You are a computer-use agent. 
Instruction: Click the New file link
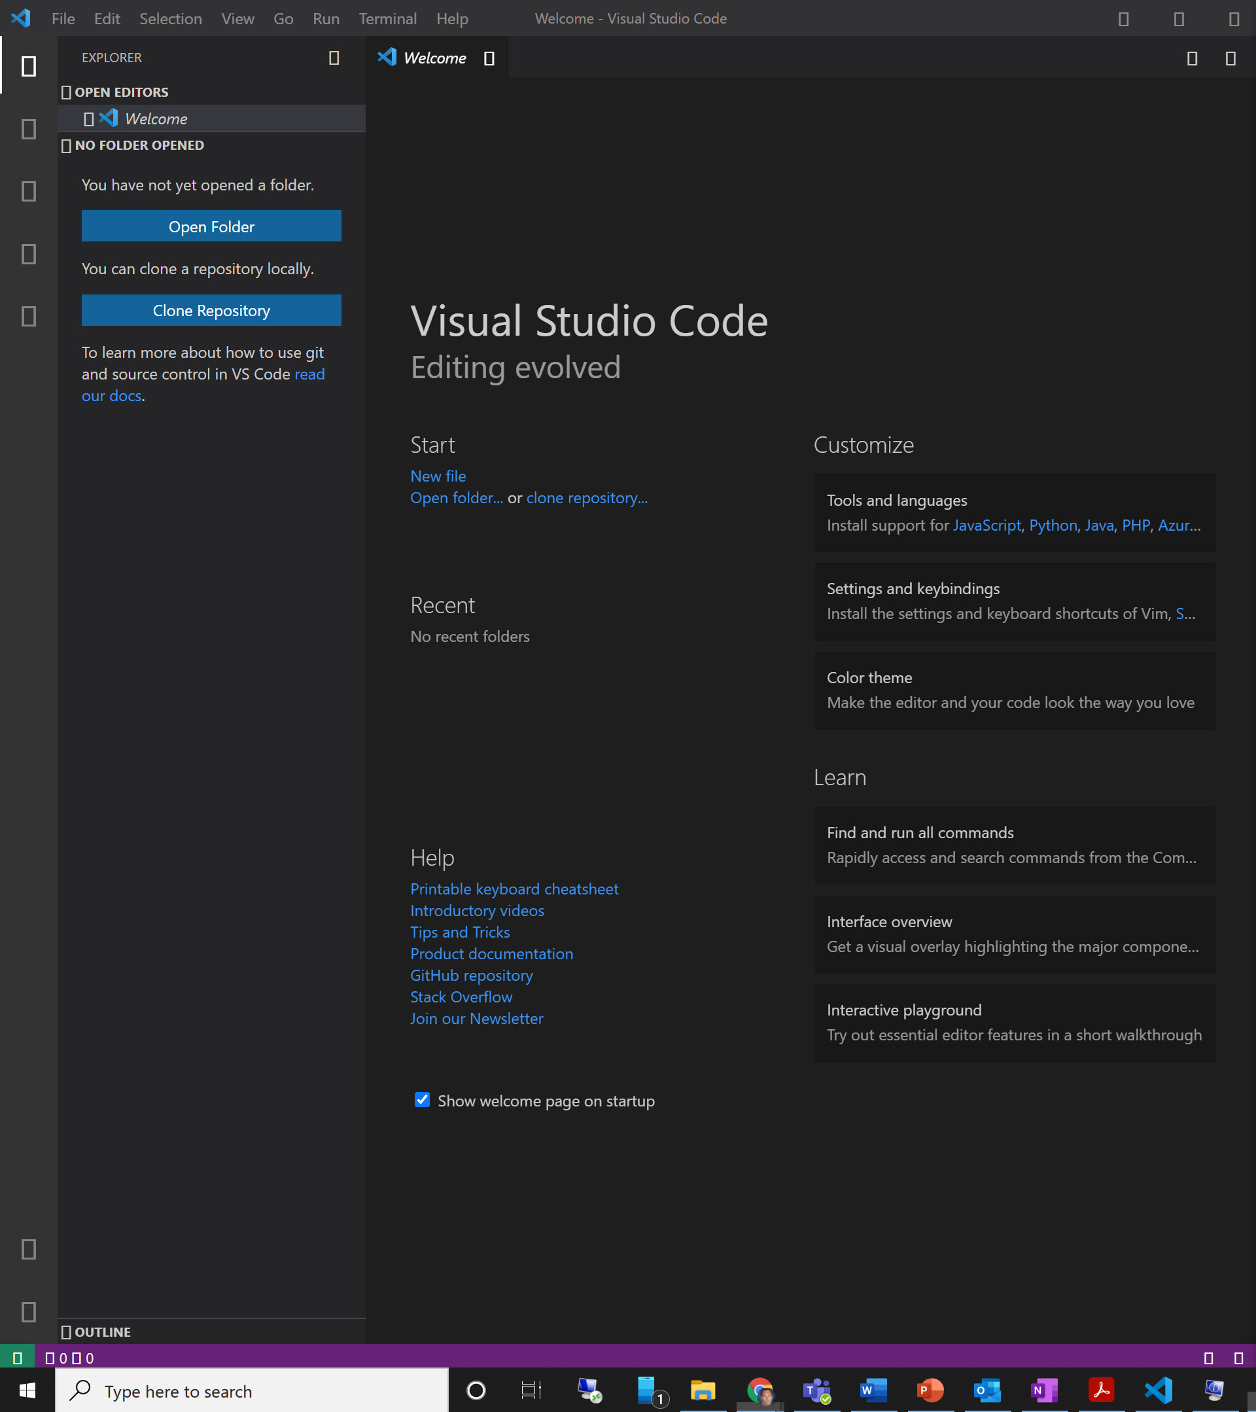point(438,476)
